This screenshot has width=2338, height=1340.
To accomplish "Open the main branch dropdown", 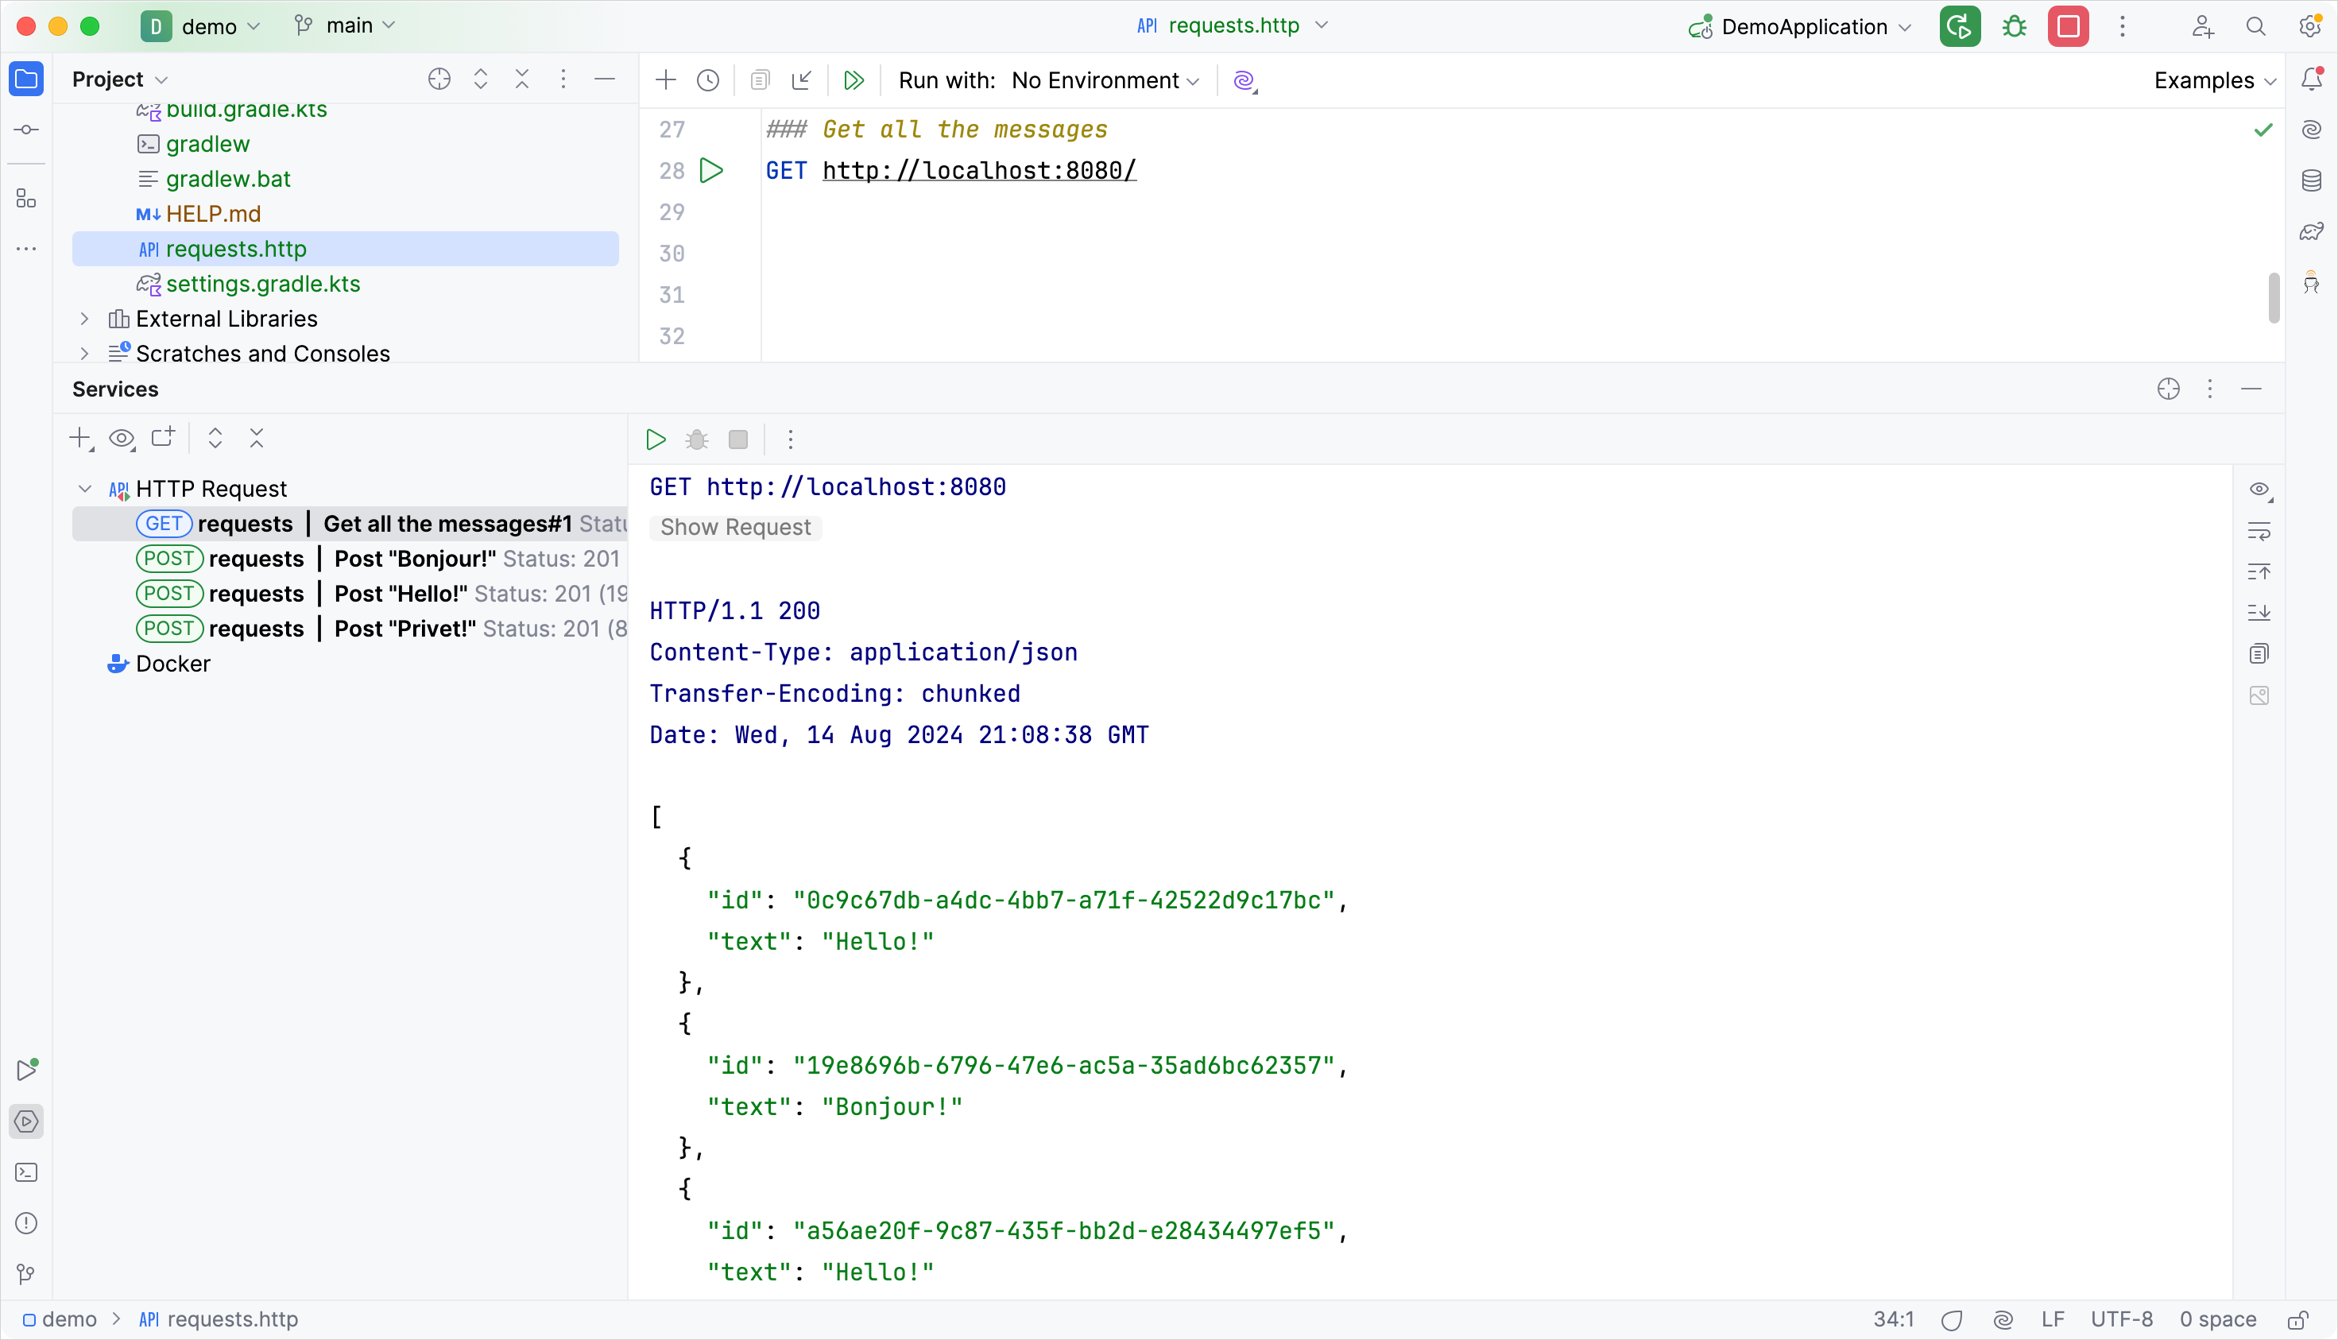I will [x=346, y=25].
